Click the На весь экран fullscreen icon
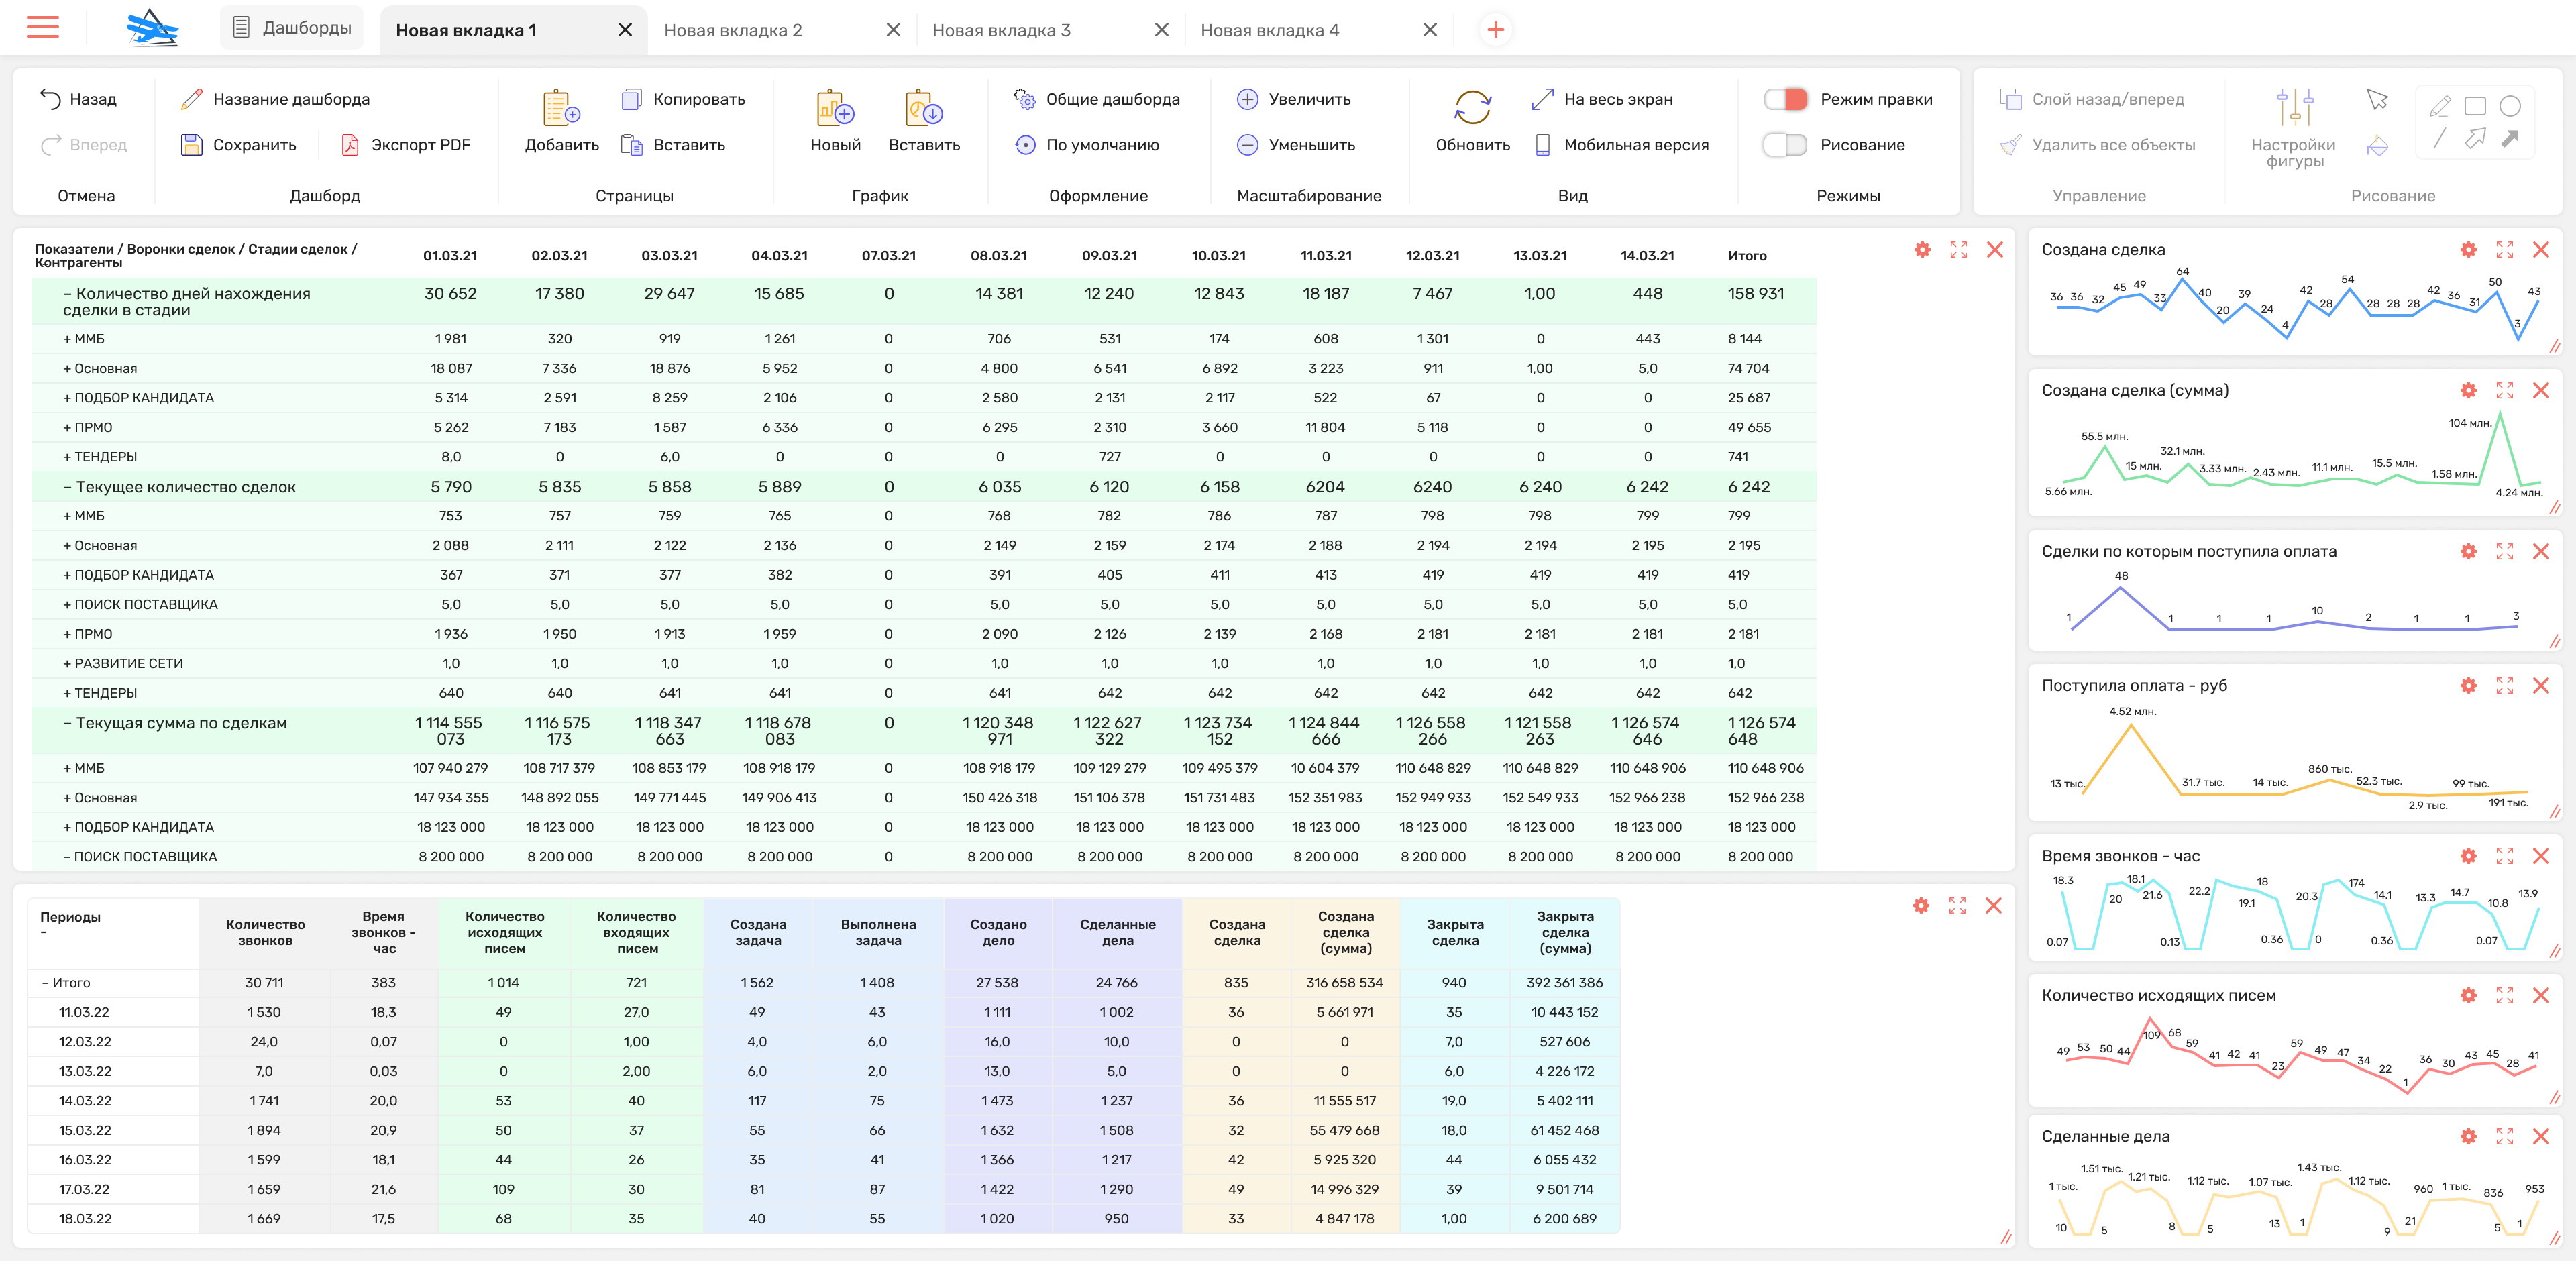 [x=1542, y=99]
